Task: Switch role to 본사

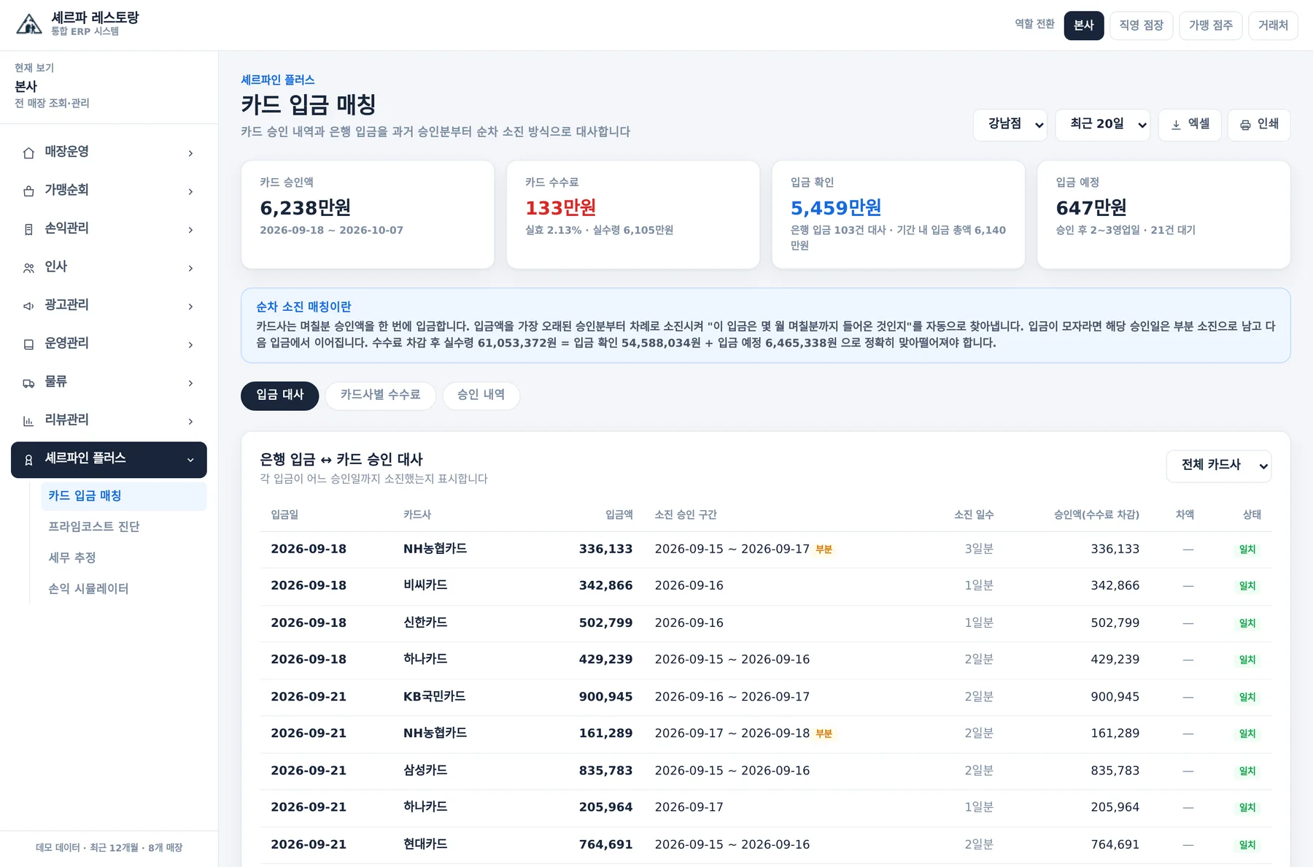Action: click(x=1084, y=26)
